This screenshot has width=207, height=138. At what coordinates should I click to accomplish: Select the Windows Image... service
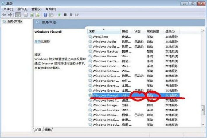(x=133, y=105)
